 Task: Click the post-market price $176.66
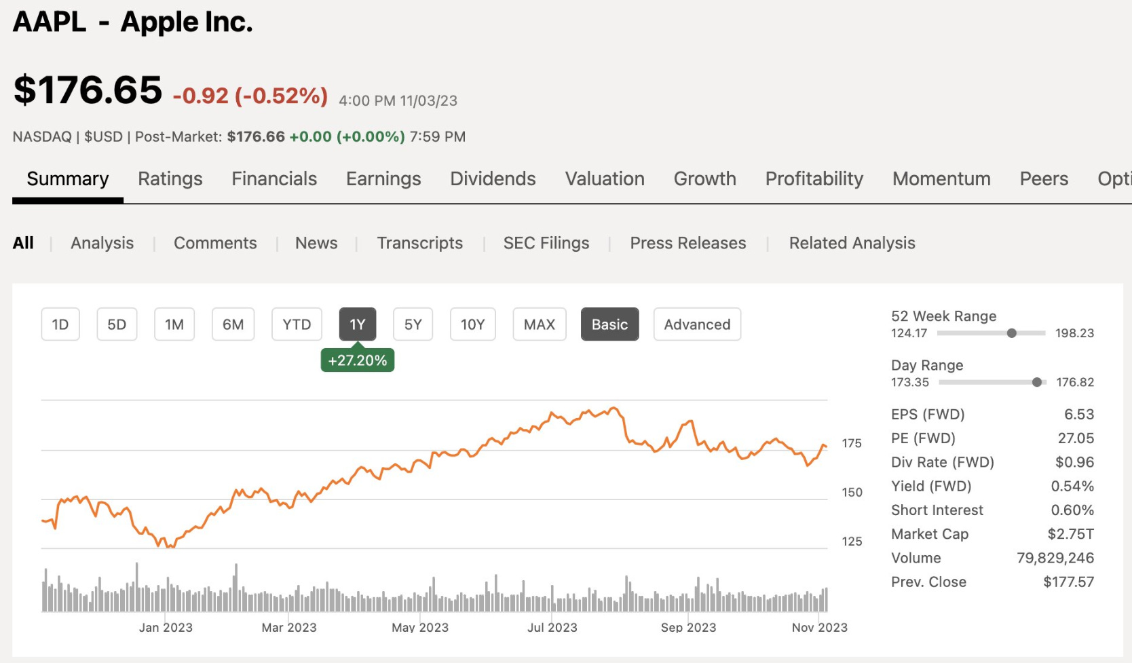pyautogui.click(x=256, y=136)
